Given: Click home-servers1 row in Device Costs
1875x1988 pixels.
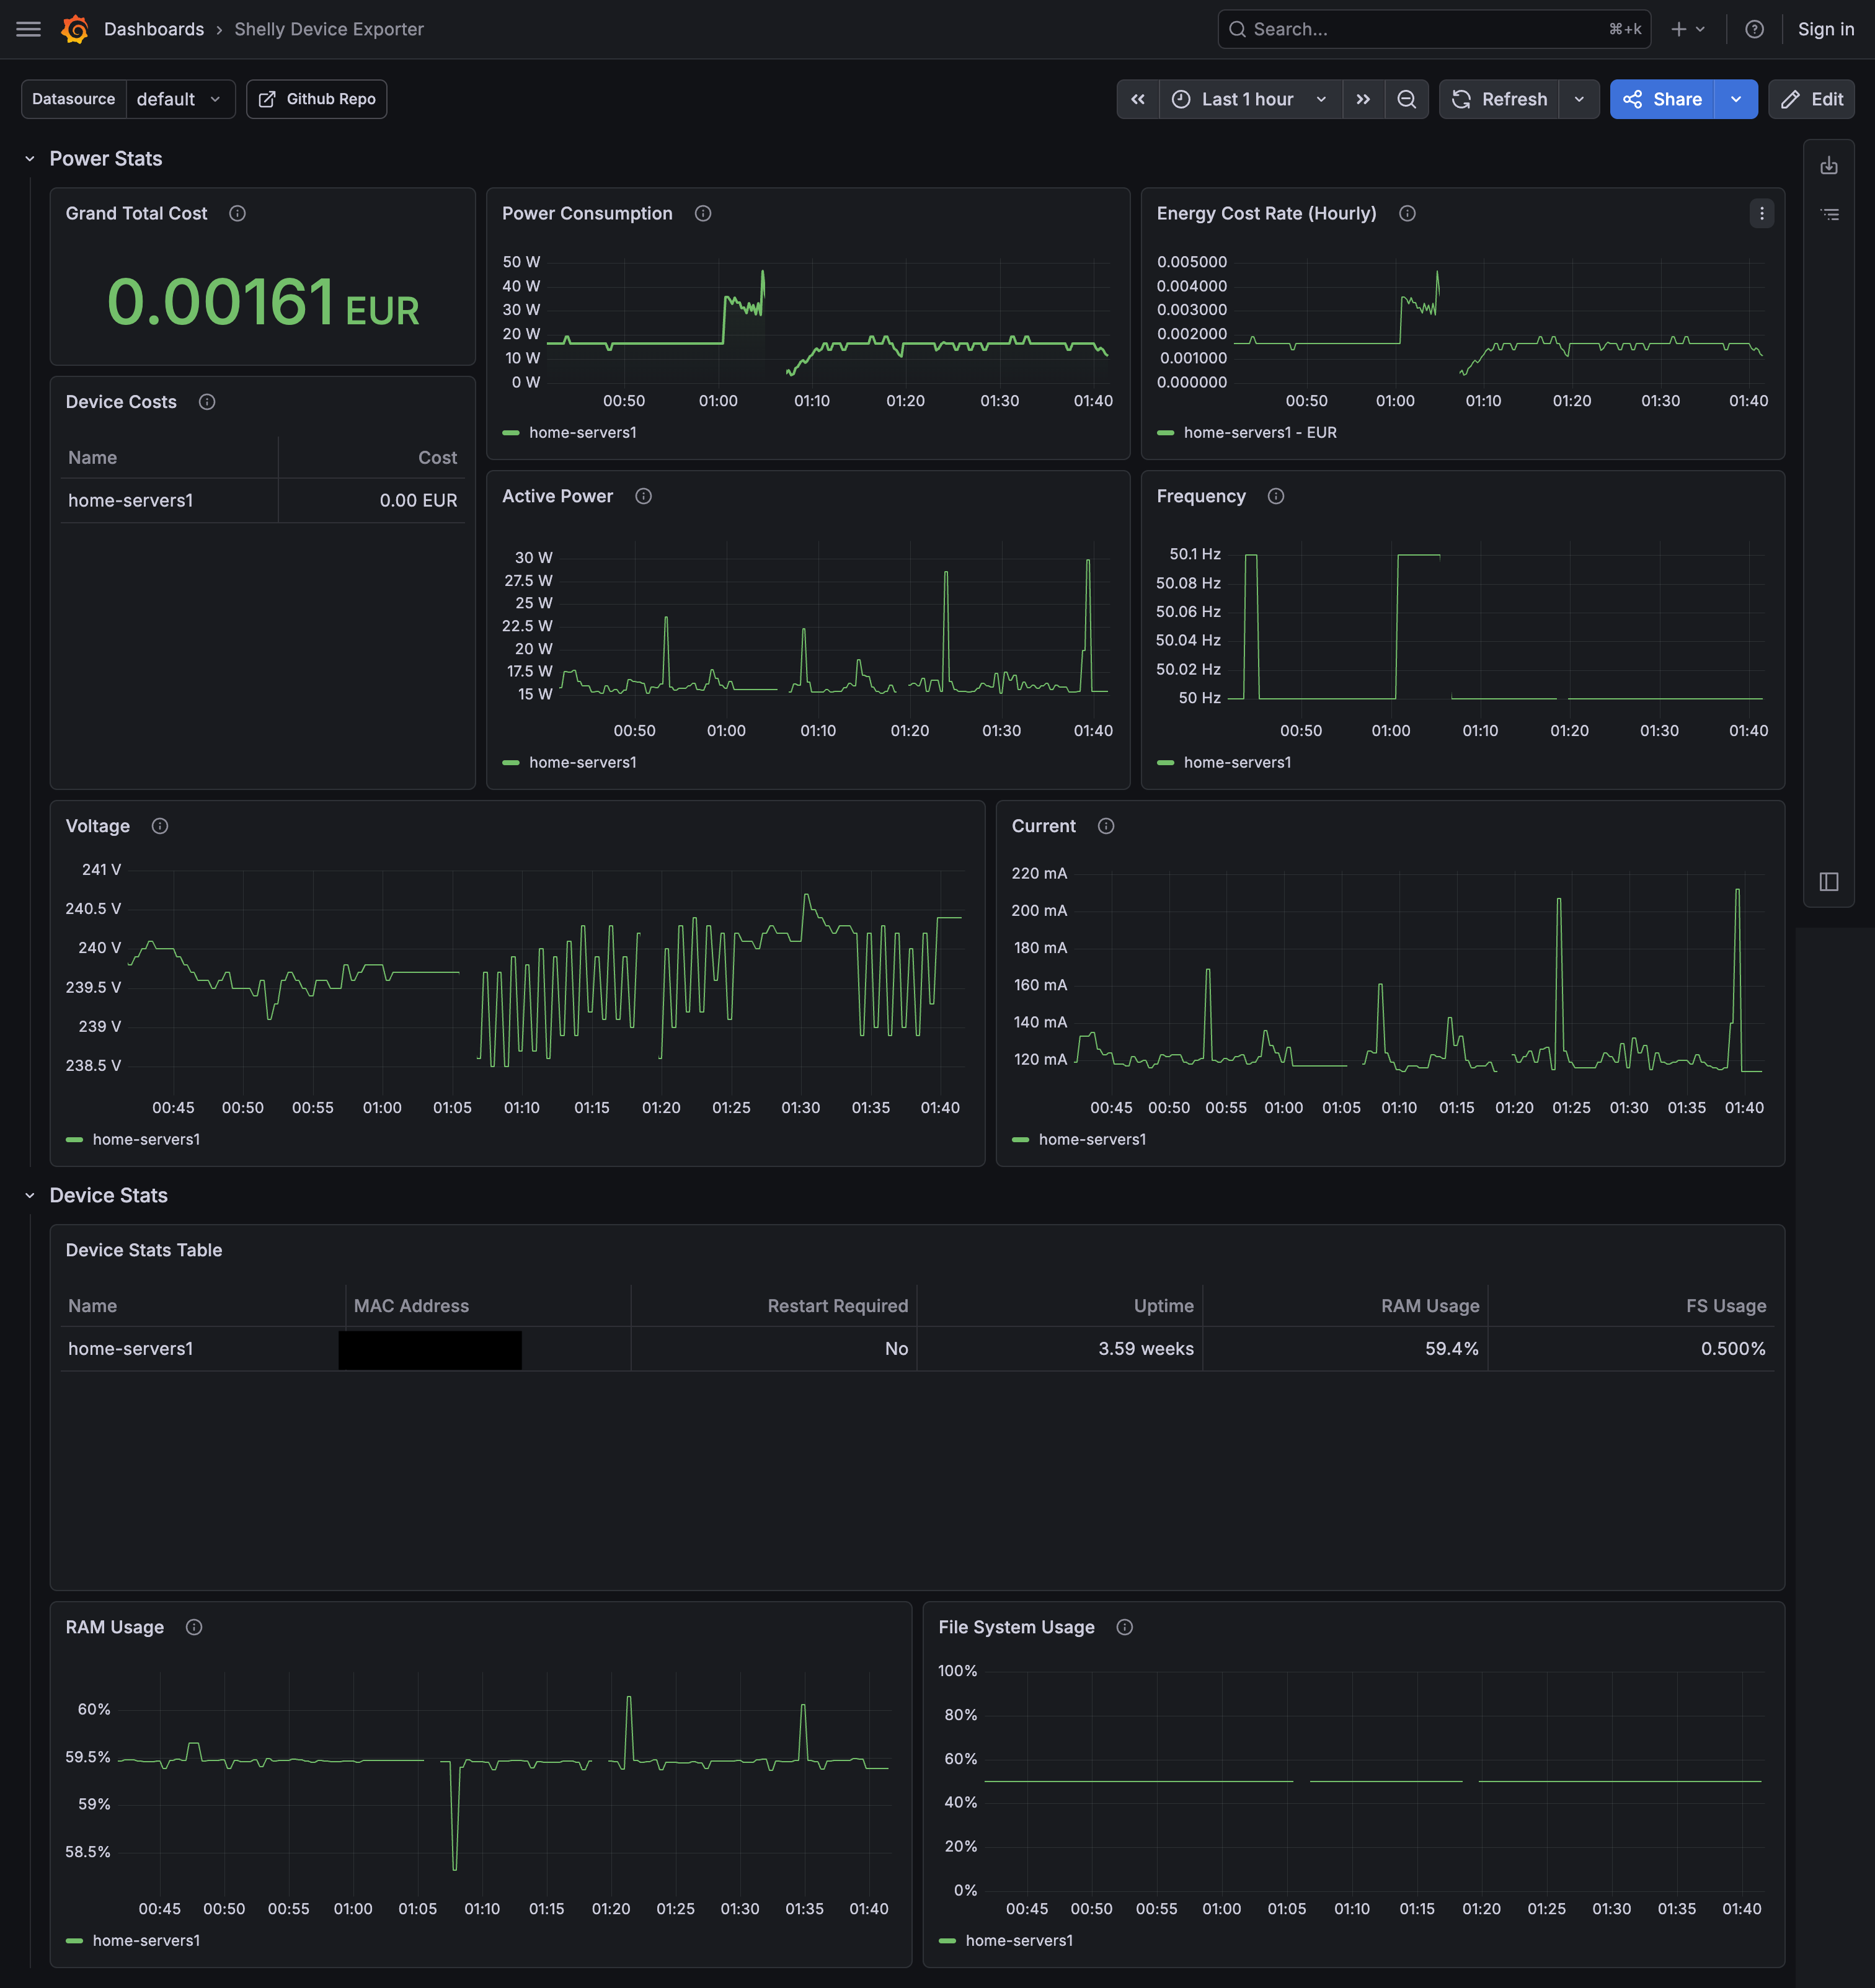Looking at the screenshot, I should click(130, 500).
